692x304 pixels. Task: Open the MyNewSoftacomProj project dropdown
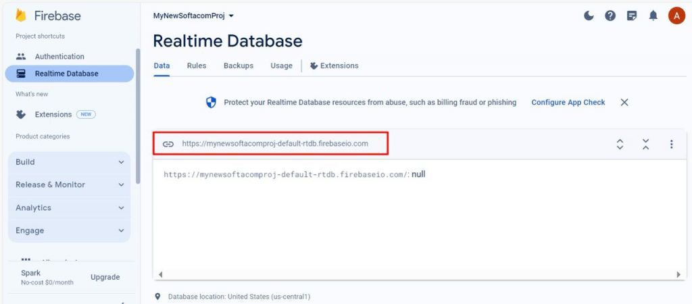[x=193, y=16]
